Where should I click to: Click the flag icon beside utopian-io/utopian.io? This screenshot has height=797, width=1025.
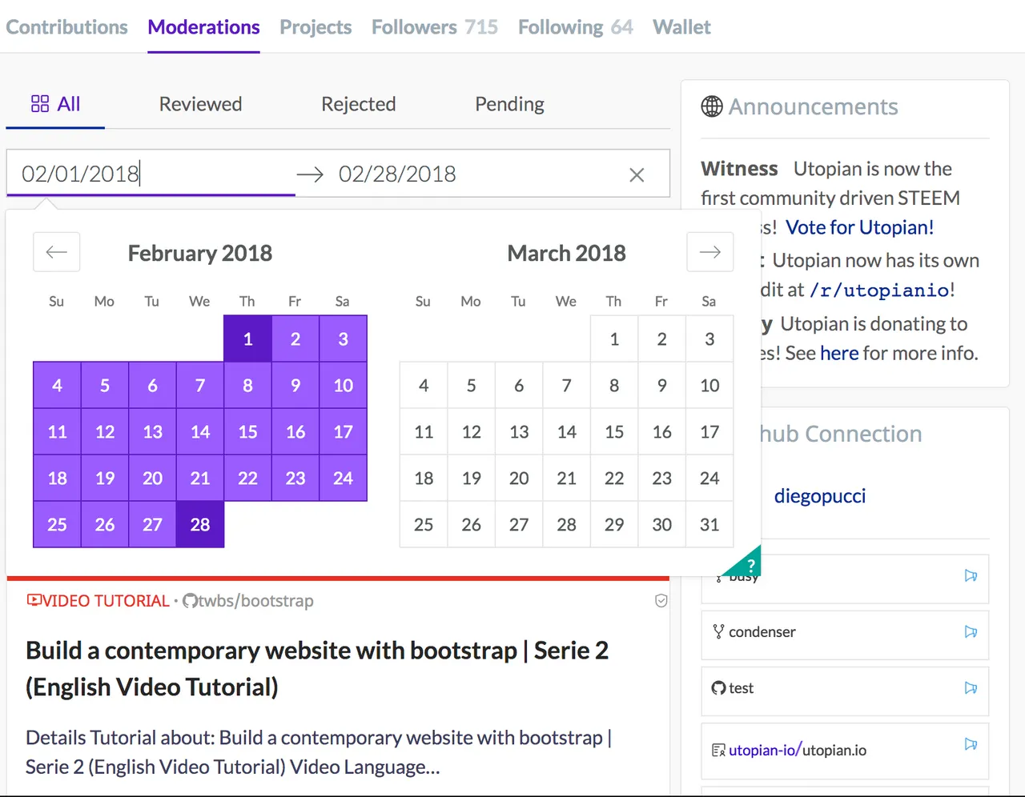(x=971, y=743)
